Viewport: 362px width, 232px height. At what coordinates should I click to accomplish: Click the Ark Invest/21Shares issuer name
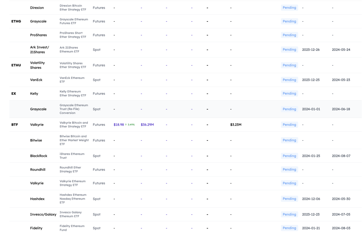point(40,50)
